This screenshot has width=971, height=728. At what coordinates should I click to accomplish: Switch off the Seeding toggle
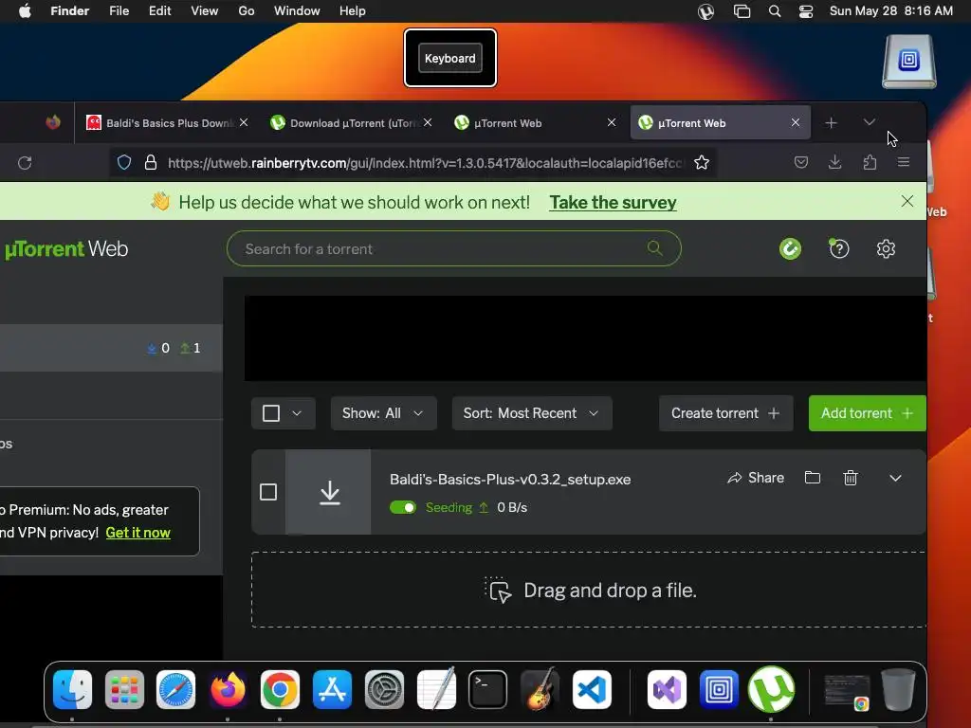coord(402,508)
